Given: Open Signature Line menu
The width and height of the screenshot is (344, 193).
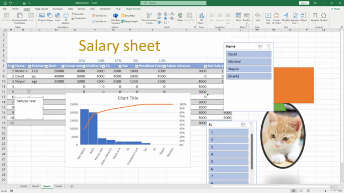Looking at the screenshot, I should coord(295,18).
